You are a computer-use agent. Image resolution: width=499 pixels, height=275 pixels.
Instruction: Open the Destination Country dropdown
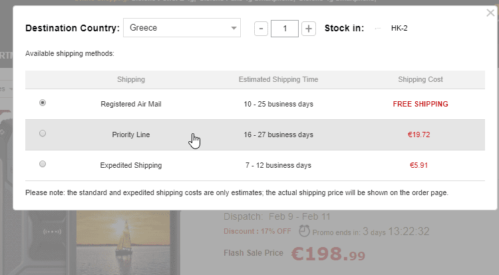(182, 28)
